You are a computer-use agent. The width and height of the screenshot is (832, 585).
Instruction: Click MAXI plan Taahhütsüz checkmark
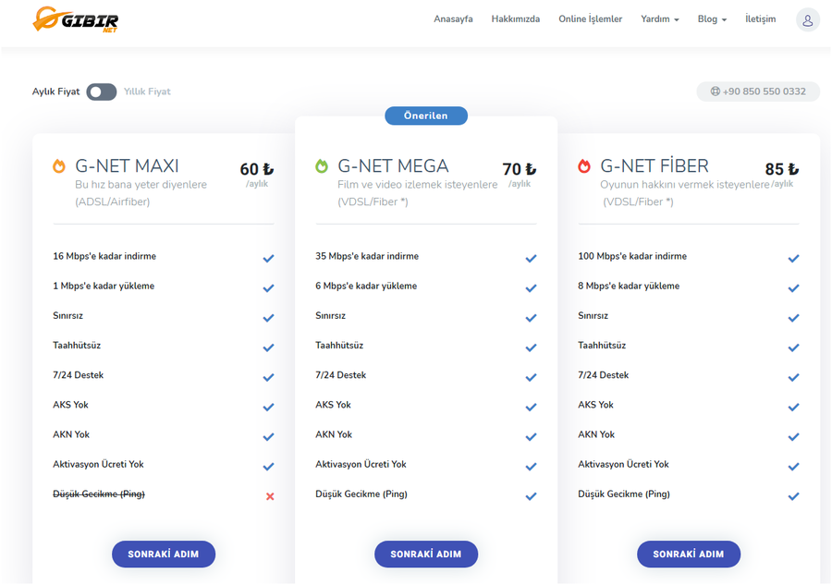pyautogui.click(x=268, y=347)
